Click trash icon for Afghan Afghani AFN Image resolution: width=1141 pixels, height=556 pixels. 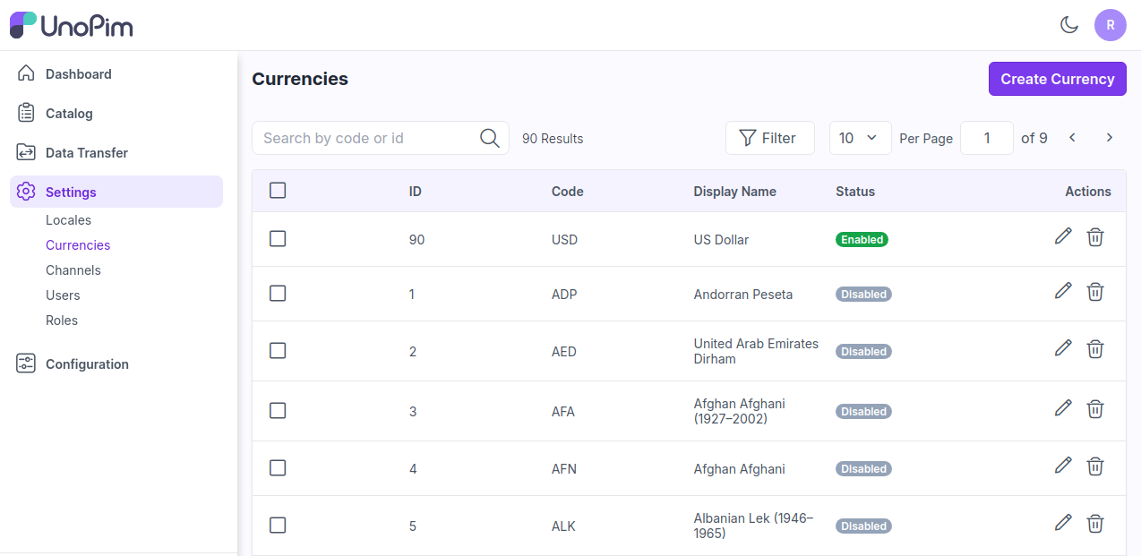tap(1094, 466)
